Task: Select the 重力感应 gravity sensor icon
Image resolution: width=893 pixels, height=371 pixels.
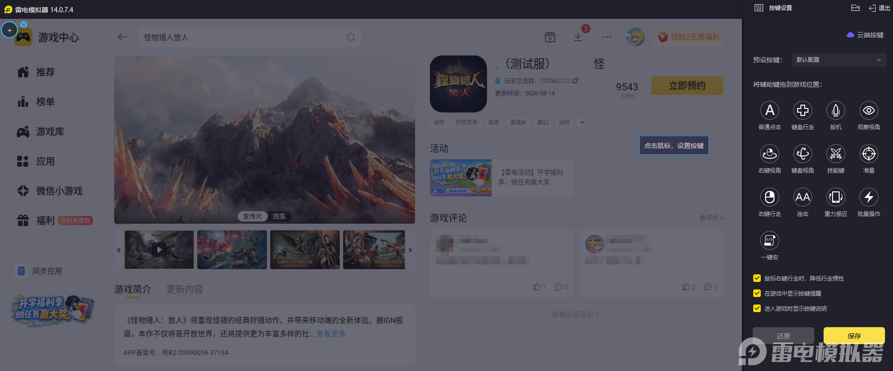Action: point(835,197)
